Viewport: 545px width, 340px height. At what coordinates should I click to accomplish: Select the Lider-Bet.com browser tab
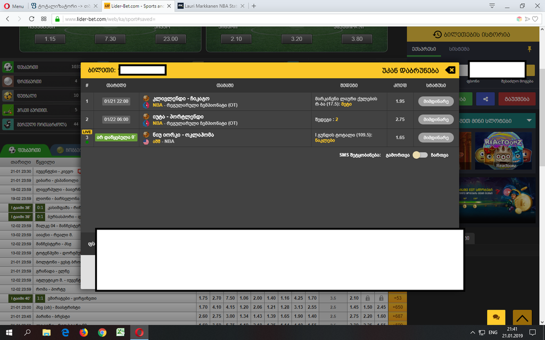tap(138, 6)
